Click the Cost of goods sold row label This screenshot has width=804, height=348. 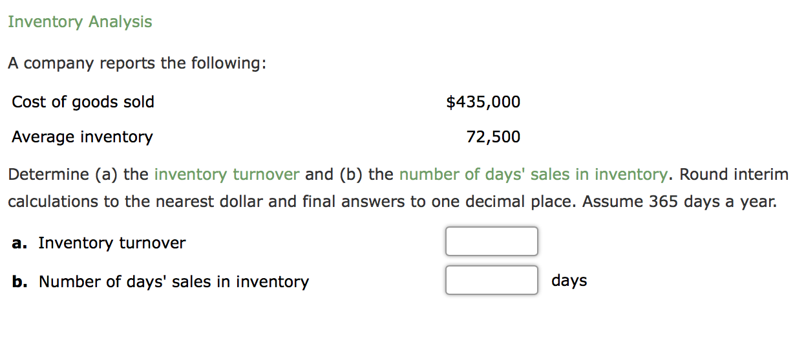coord(83,102)
